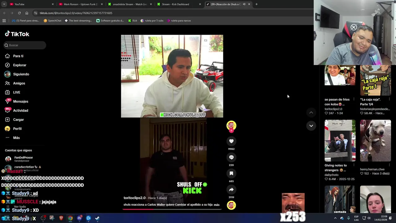The image size is (396, 223).
Task: Open Mensajes inbox
Action: pos(17,101)
